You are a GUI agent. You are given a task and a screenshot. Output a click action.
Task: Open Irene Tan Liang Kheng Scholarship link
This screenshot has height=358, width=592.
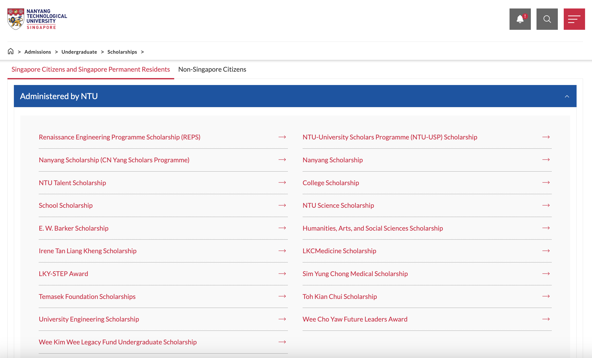click(x=88, y=251)
